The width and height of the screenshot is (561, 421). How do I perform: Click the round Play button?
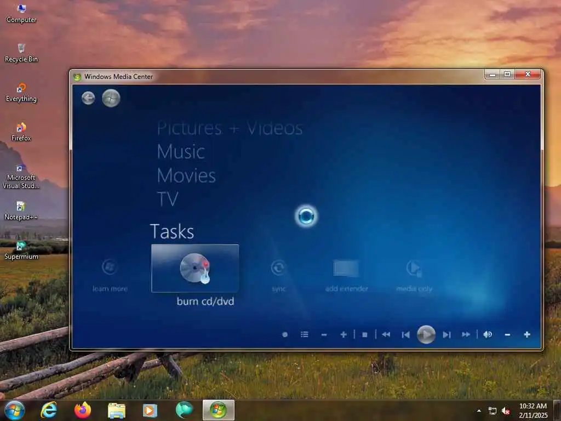click(426, 334)
